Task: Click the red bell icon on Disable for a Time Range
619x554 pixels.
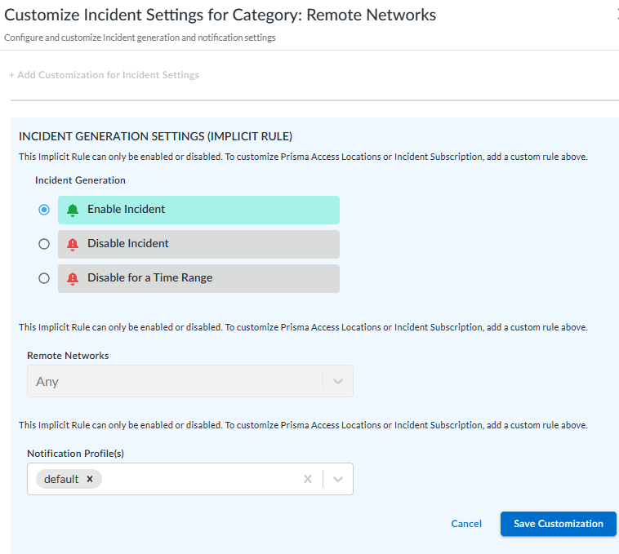Action: (x=73, y=278)
